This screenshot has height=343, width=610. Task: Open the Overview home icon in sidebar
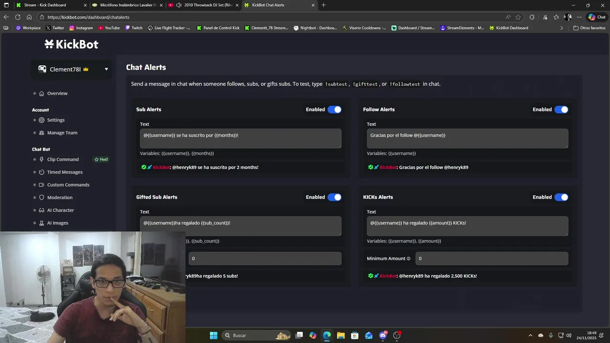41,93
